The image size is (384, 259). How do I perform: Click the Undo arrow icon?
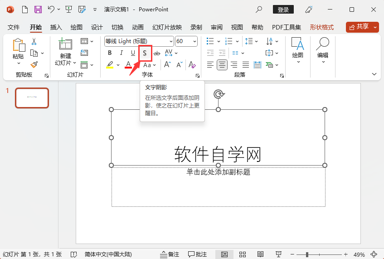(x=51, y=10)
